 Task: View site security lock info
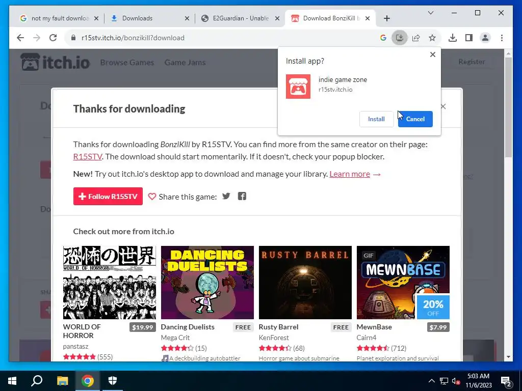(x=73, y=38)
